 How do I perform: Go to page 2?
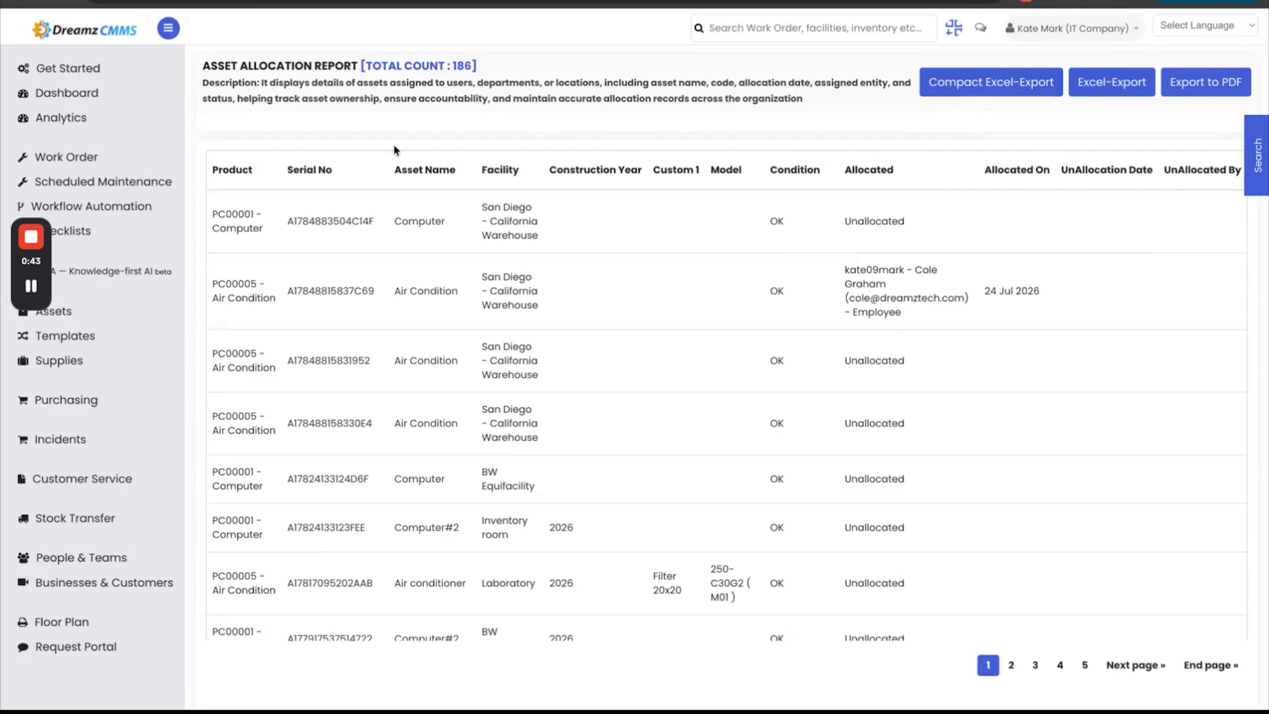click(1011, 665)
